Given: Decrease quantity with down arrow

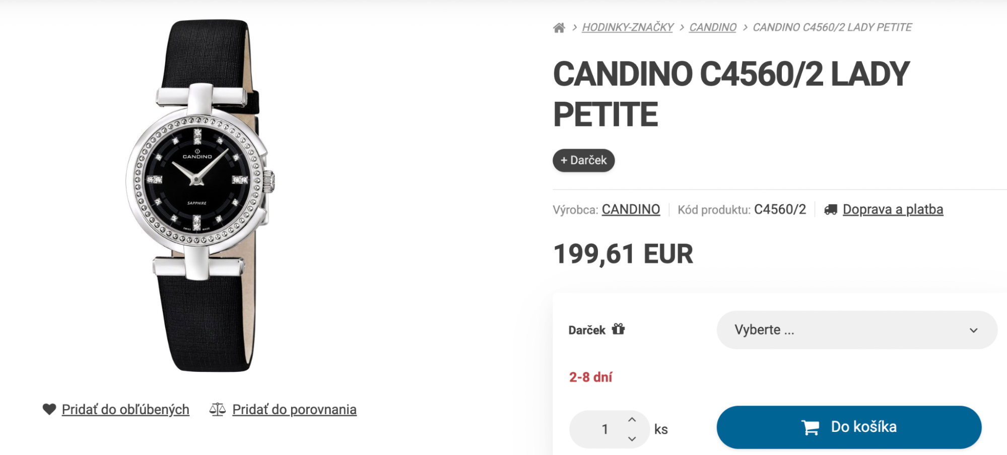Looking at the screenshot, I should (x=632, y=439).
